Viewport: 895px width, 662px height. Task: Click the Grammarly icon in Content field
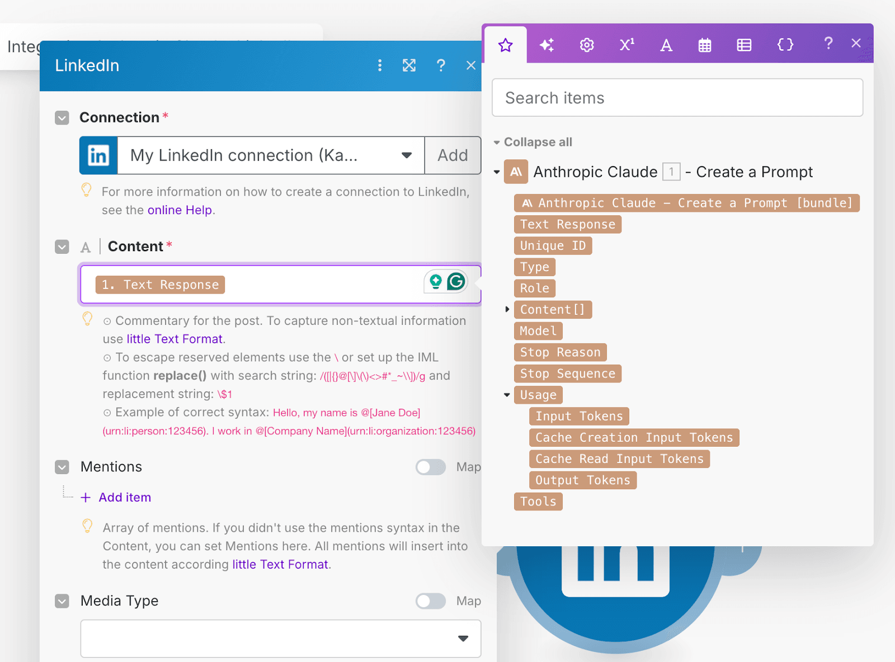pos(456,281)
